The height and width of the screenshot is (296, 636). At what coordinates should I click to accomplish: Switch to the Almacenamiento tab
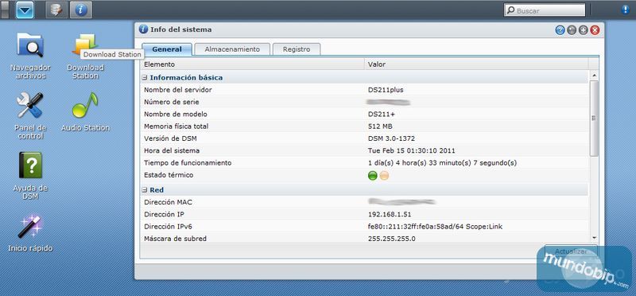click(232, 49)
